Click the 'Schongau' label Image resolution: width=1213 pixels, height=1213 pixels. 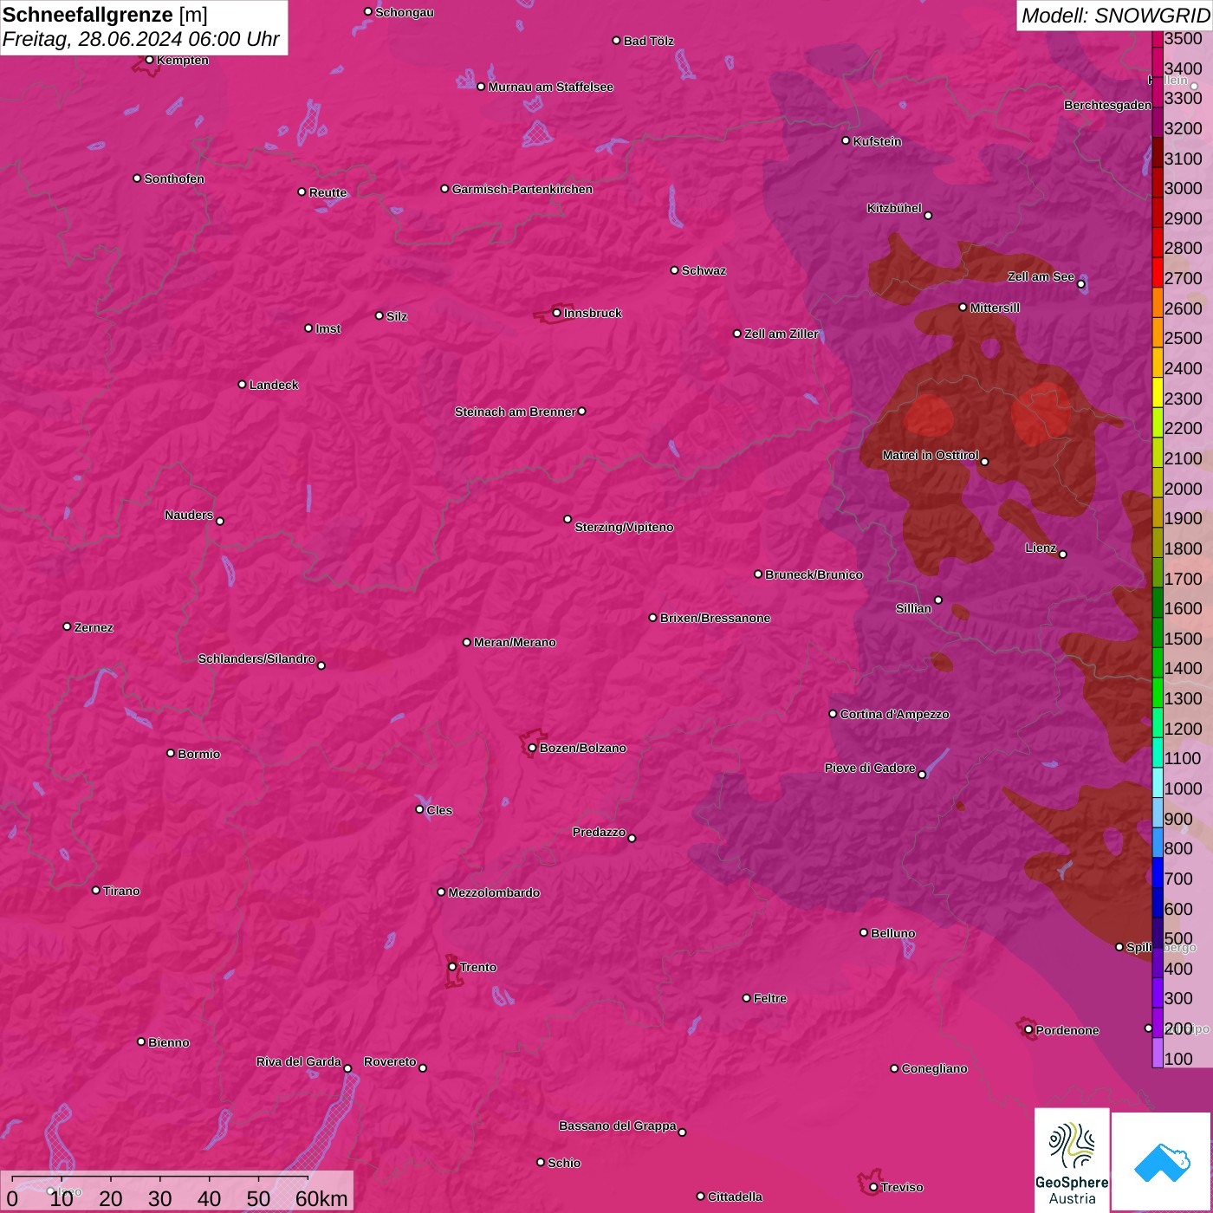tap(405, 12)
